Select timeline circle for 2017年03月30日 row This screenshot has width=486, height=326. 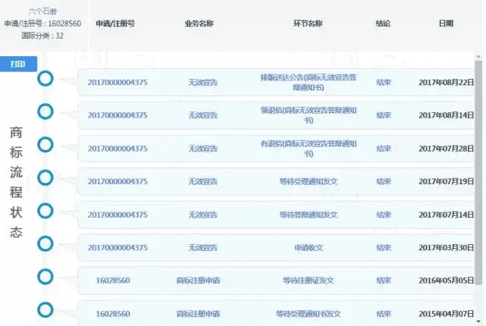46,243
